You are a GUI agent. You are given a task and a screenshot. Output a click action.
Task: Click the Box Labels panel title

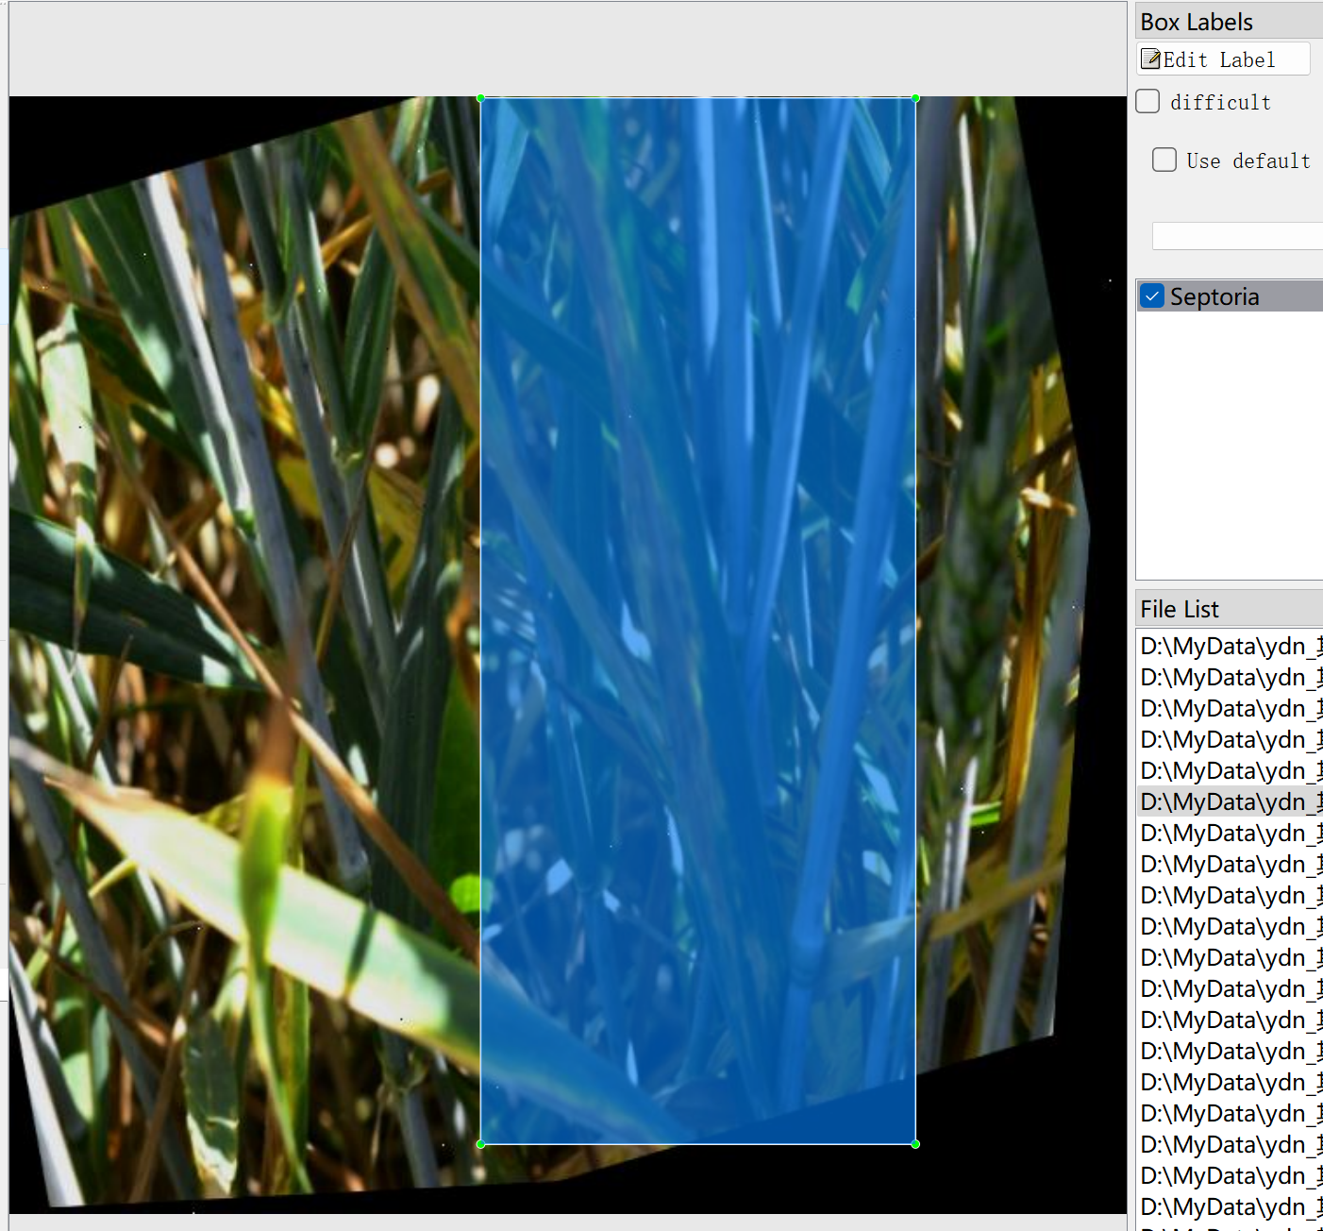(x=1197, y=22)
